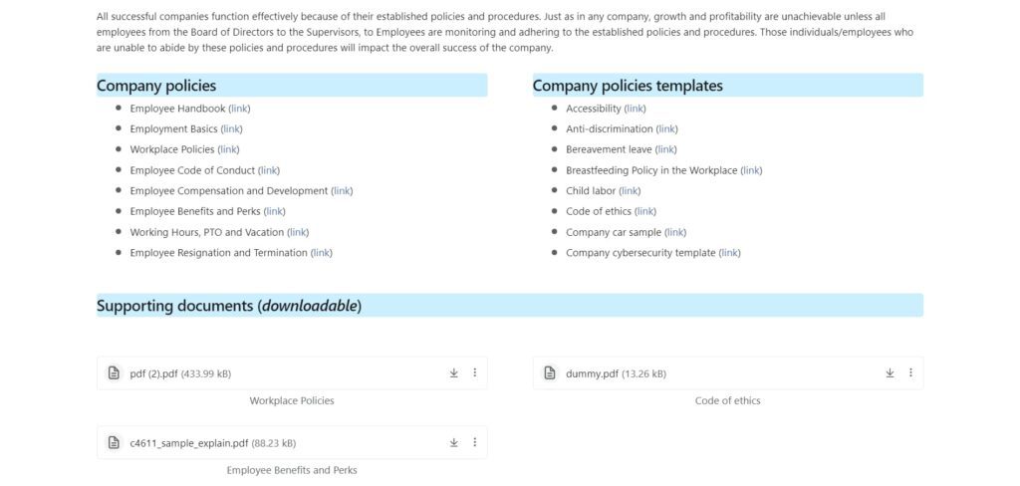
Task: Select the Supporting documents heading
Action: tap(229, 306)
